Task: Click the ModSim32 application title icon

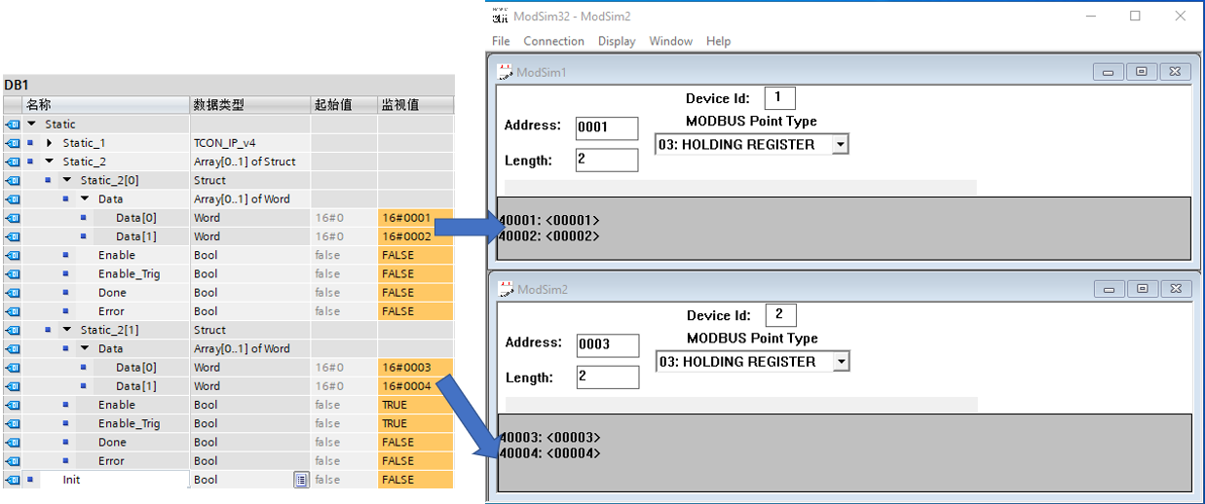Action: [x=500, y=16]
